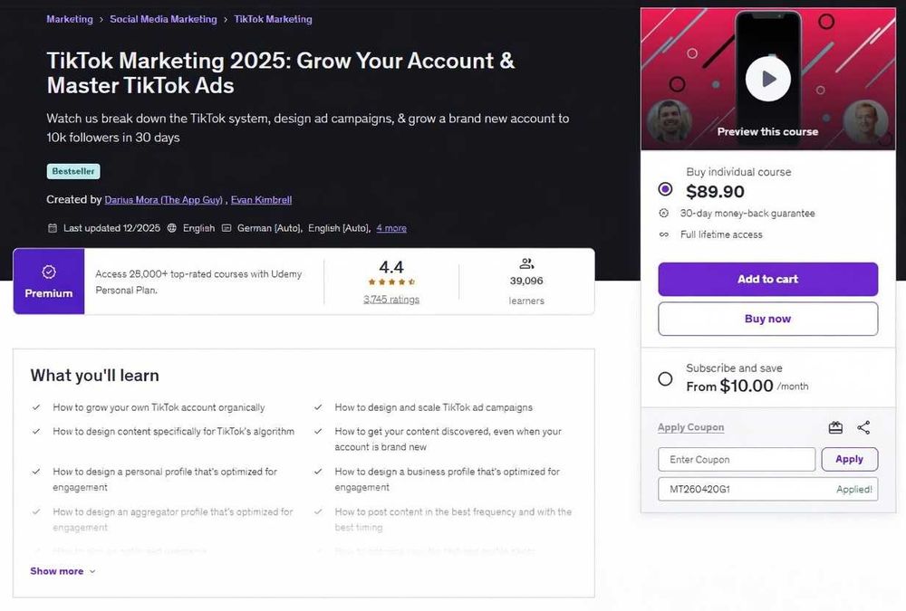Image resolution: width=906 pixels, height=611 pixels.
Task: Click the Premium badge checkmark icon
Action: (49, 272)
